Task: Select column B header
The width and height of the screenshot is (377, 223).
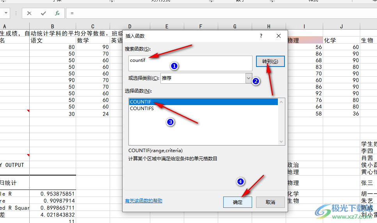Action: [53, 26]
